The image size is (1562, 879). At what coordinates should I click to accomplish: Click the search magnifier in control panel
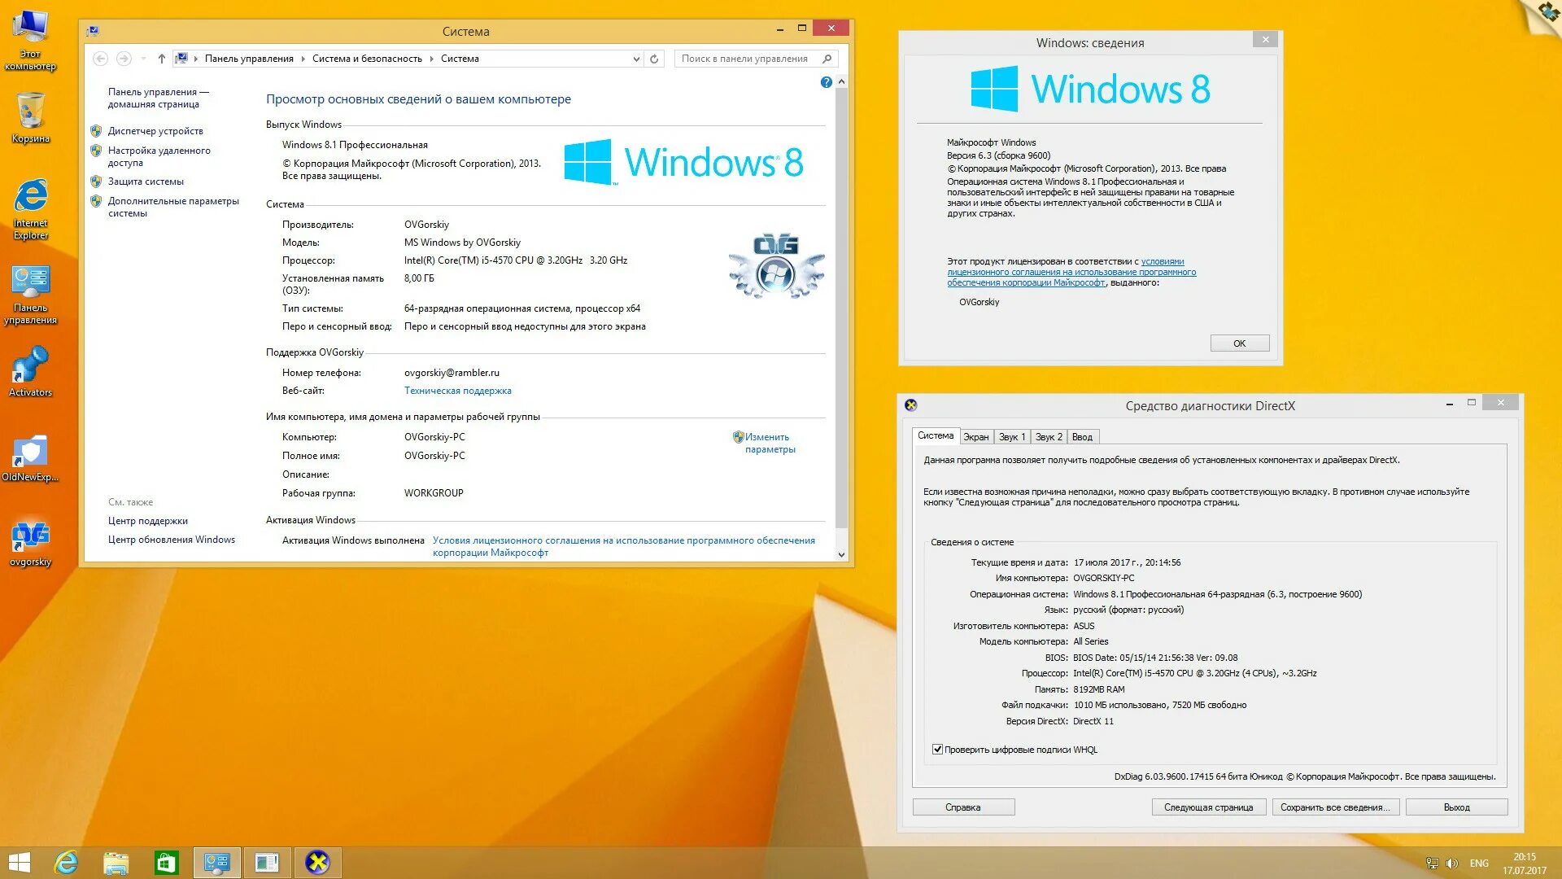pyautogui.click(x=827, y=59)
